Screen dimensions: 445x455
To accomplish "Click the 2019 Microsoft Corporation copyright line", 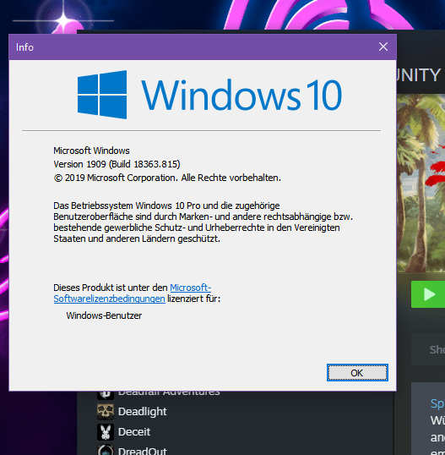I will click(x=167, y=178).
